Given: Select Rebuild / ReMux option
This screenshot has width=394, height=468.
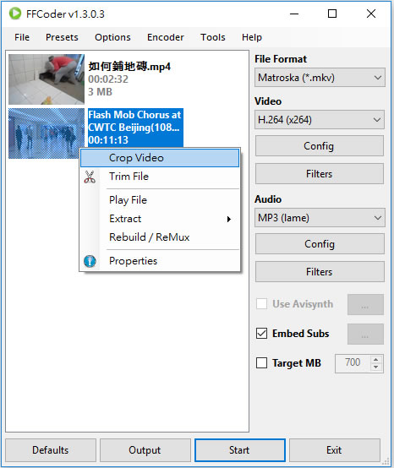Looking at the screenshot, I should pyautogui.click(x=160, y=237).
